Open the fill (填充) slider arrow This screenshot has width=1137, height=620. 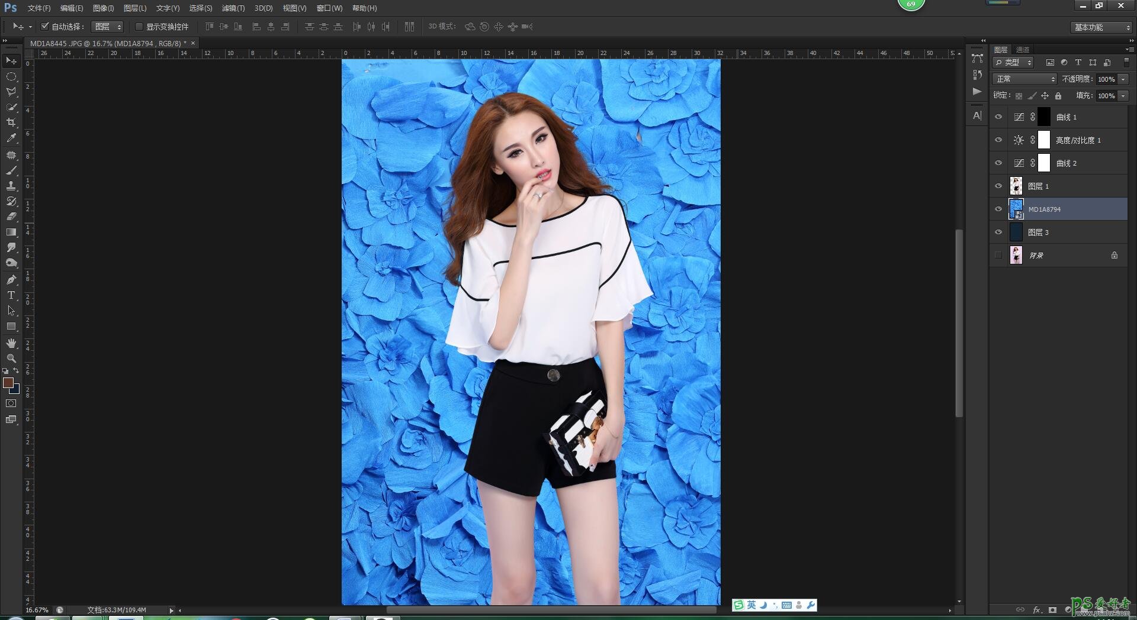pos(1123,95)
